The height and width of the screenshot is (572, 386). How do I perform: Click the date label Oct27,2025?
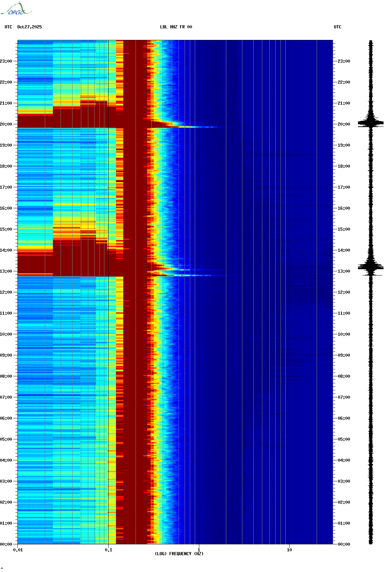[29, 27]
